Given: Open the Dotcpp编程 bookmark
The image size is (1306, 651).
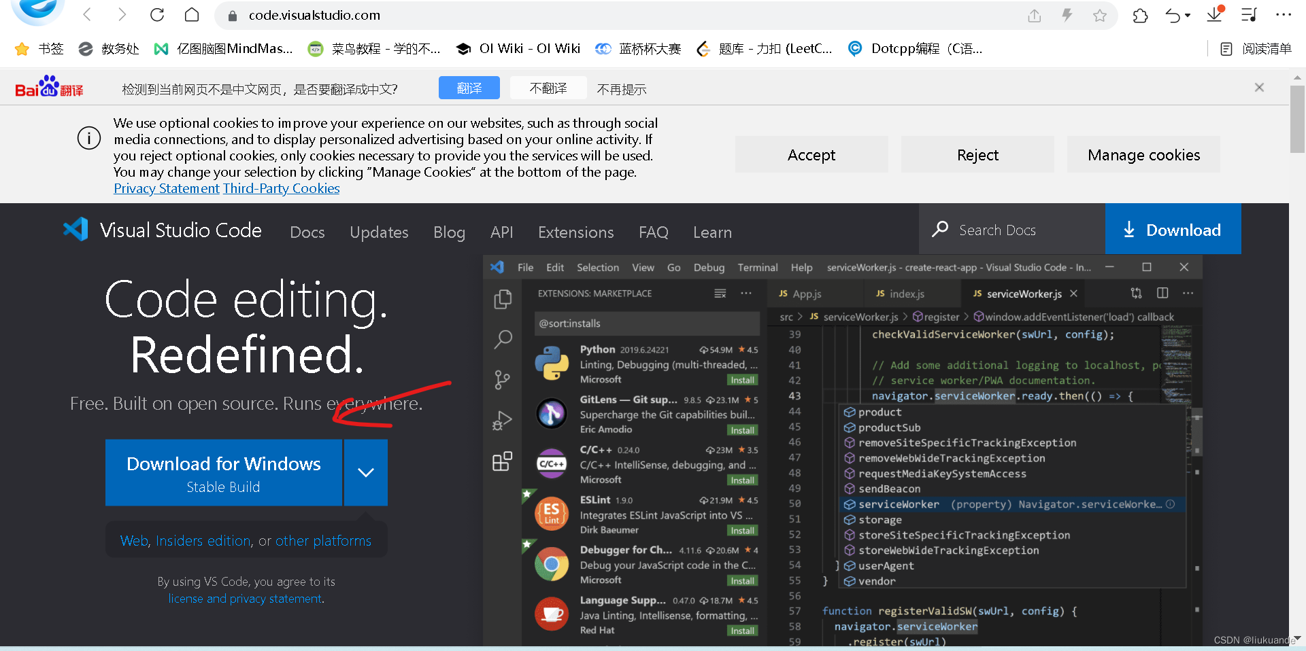Looking at the screenshot, I should pyautogui.click(x=916, y=49).
